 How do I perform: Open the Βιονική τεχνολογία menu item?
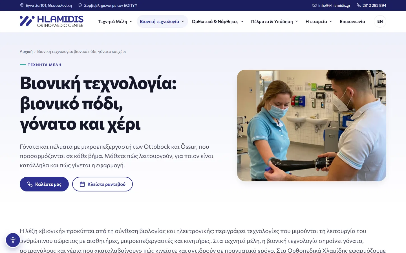coord(162,21)
